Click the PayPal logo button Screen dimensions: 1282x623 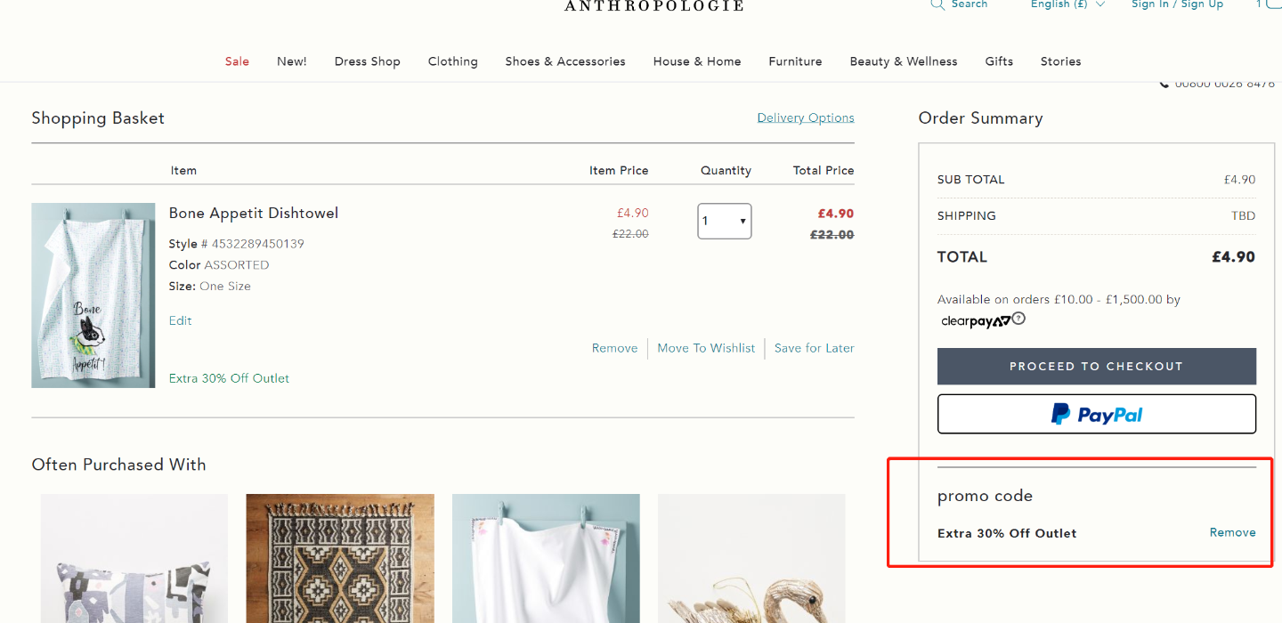pyautogui.click(x=1097, y=414)
